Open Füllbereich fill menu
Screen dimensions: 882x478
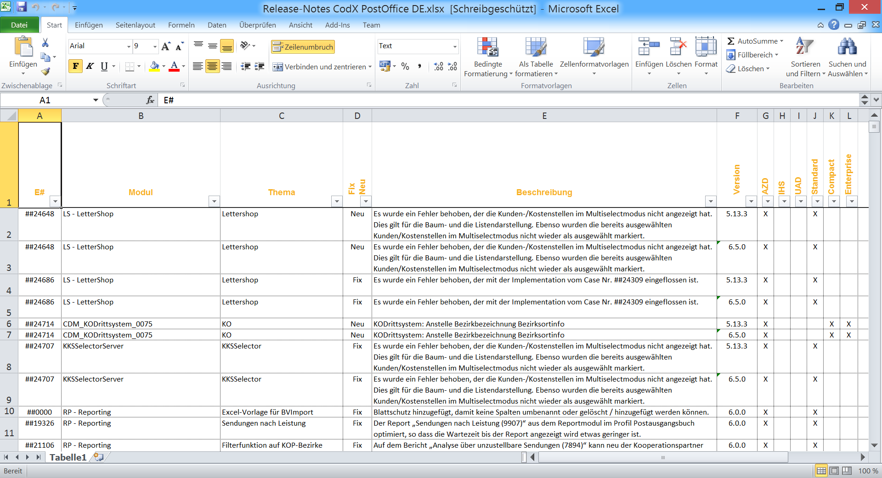[752, 55]
